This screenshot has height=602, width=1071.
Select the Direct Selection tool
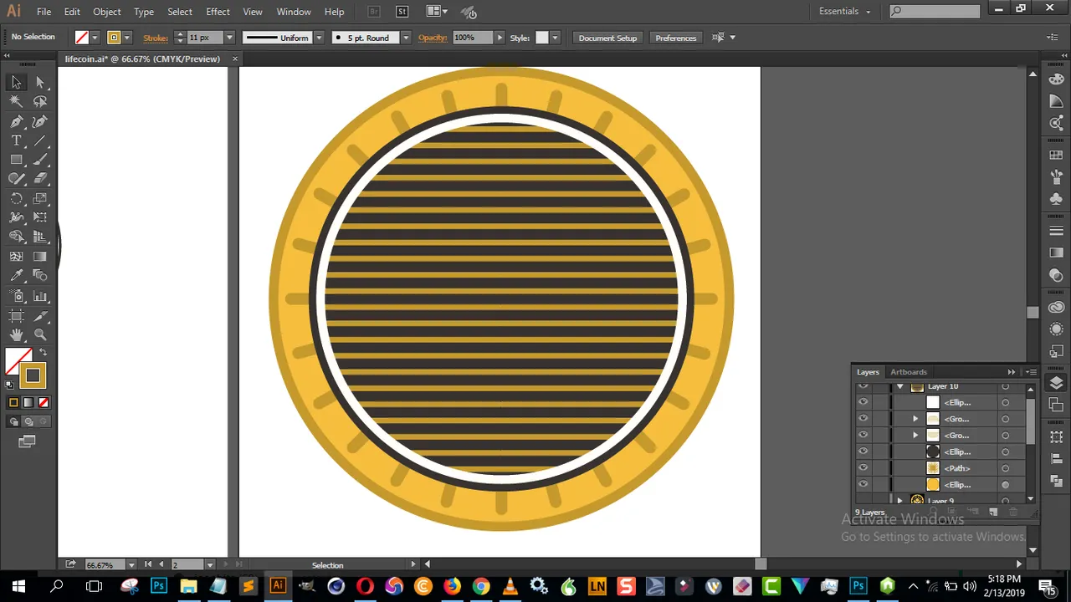click(40, 82)
